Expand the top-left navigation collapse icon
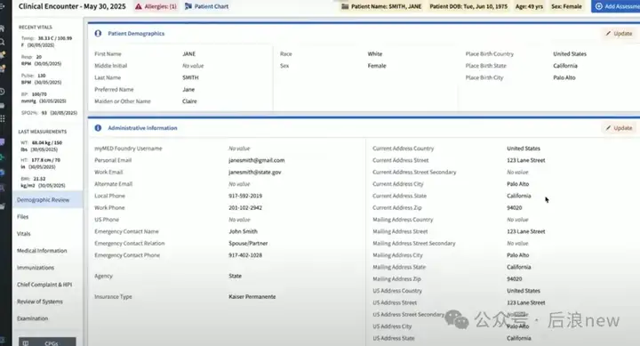The image size is (640, 346). click(2, 6)
